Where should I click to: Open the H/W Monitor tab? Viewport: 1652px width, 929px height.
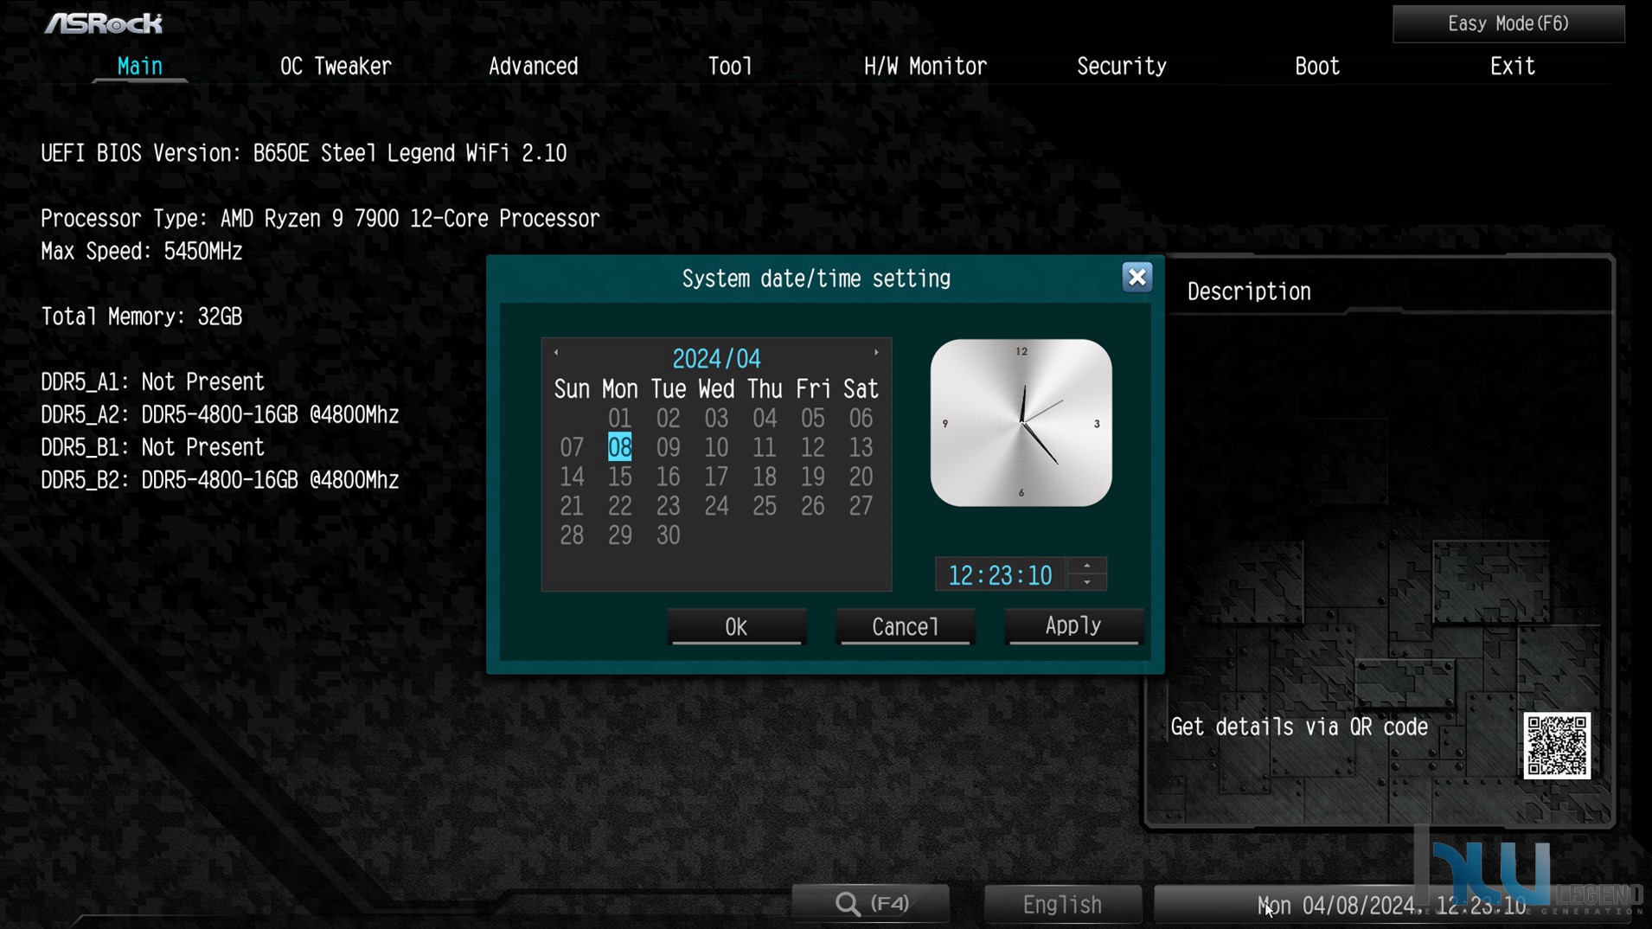pyautogui.click(x=925, y=67)
